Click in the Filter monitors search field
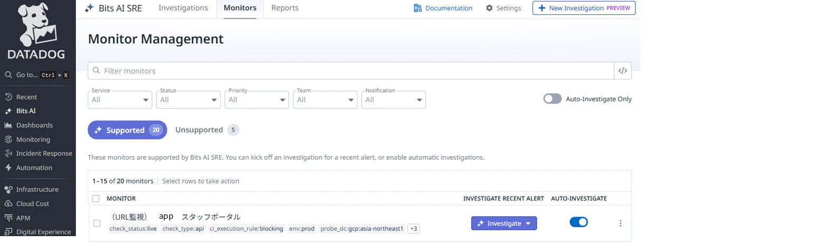 [x=351, y=71]
